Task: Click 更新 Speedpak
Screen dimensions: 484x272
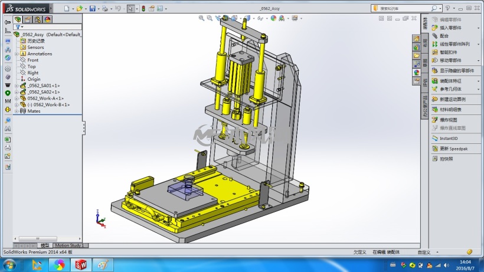Action: pyautogui.click(x=453, y=149)
